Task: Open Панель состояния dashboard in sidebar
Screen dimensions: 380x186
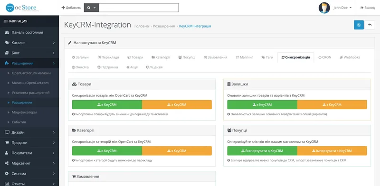Action: 29,32
